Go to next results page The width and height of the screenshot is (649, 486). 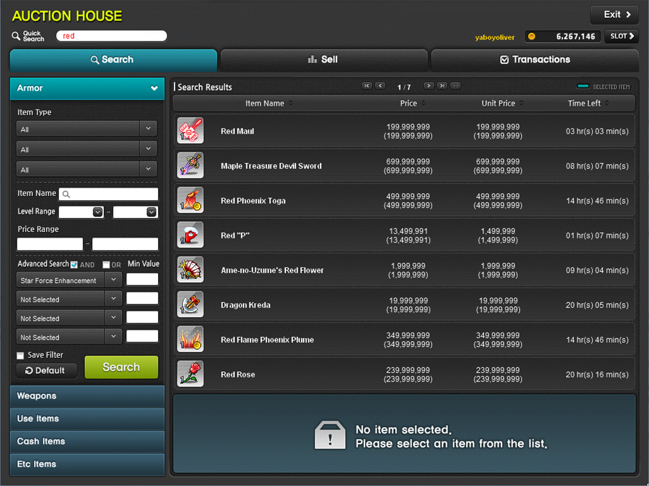429,85
